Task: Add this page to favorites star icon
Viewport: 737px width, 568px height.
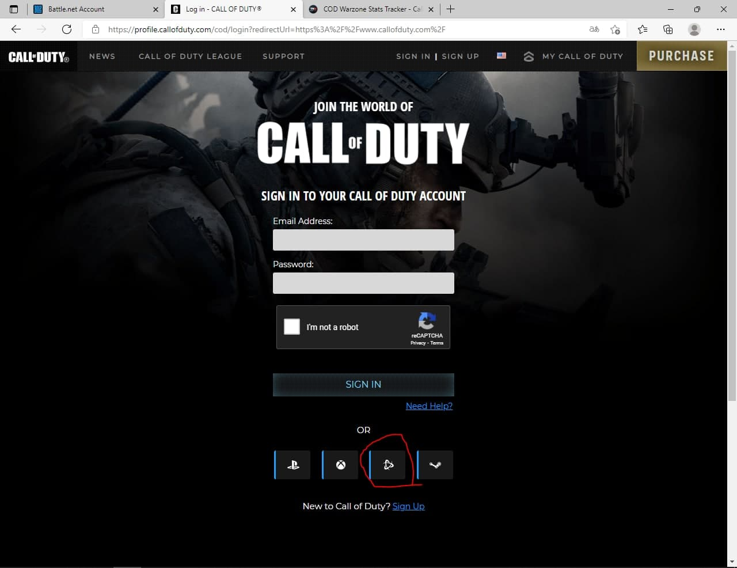Action: pyautogui.click(x=615, y=29)
